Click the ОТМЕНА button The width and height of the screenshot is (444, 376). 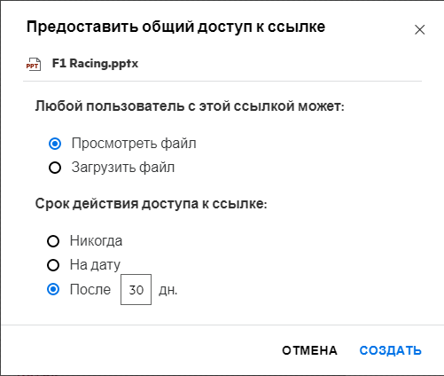click(309, 350)
